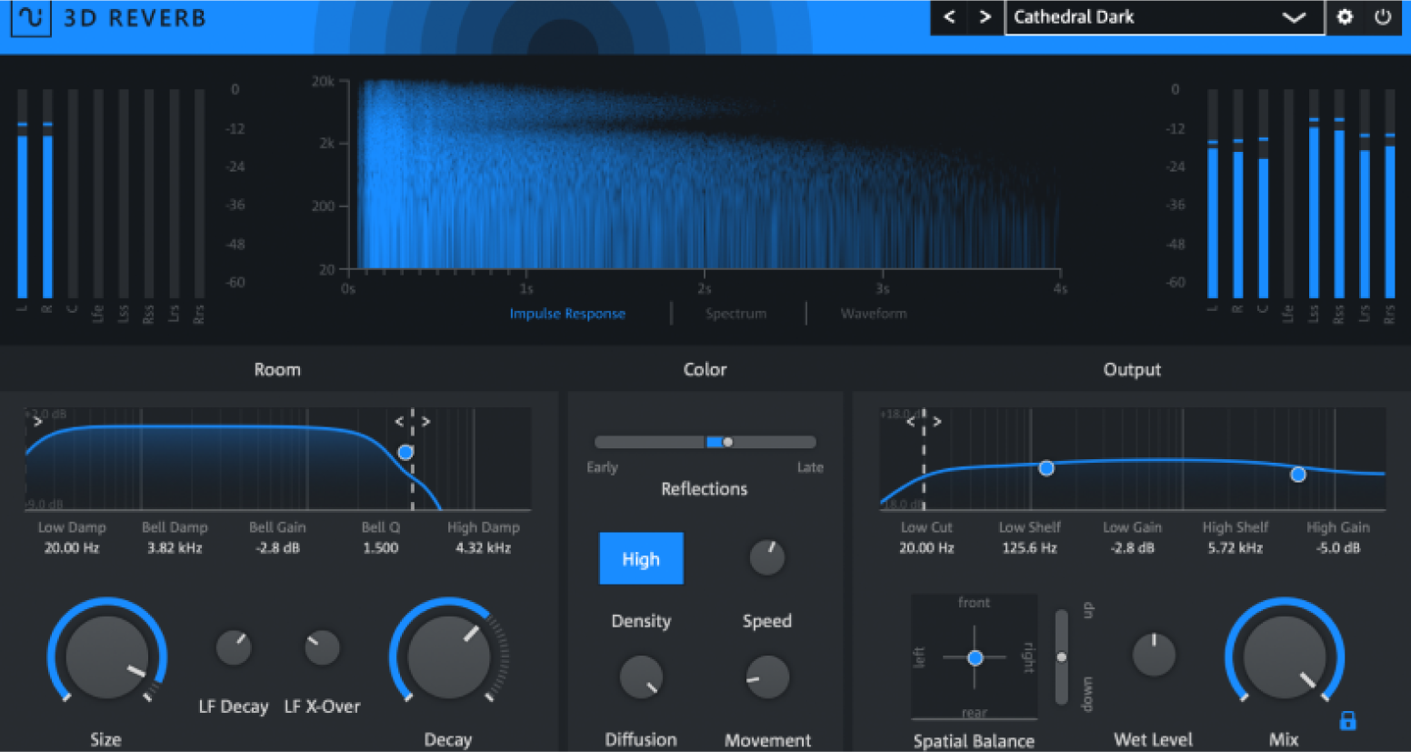
Task: Go to next preset arrow
Action: tap(985, 17)
